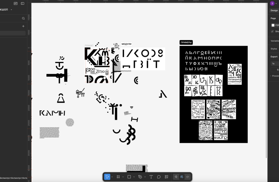The image size is (279, 182).
Task: Click the Export button
Action: click(x=275, y=70)
